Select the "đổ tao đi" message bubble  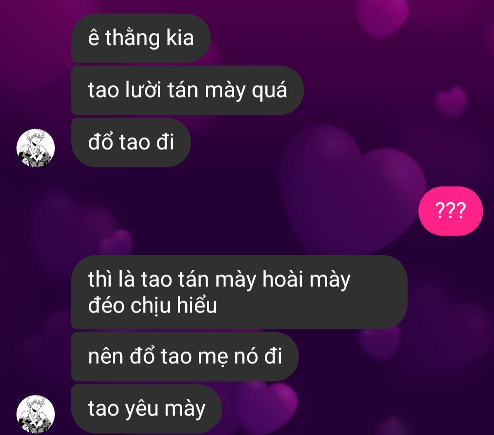click(x=131, y=142)
